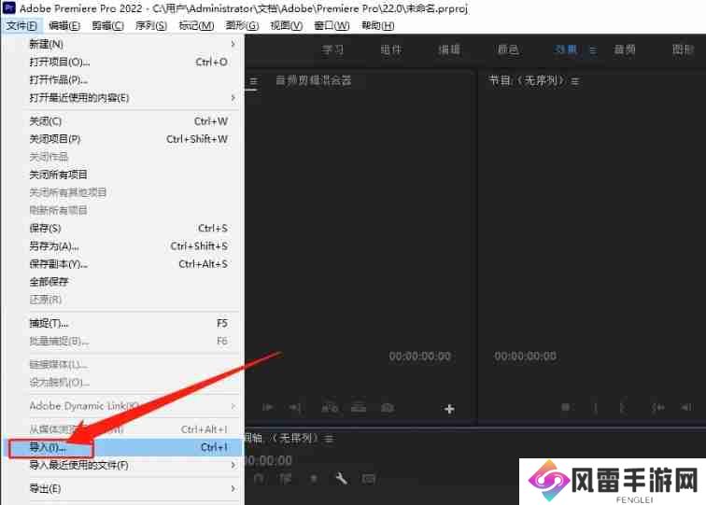The height and width of the screenshot is (505, 706).
Task: Switch to the 音频 workspace tab
Action: pyautogui.click(x=625, y=49)
